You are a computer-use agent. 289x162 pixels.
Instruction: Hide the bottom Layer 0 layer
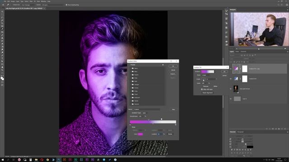[x=231, y=99]
